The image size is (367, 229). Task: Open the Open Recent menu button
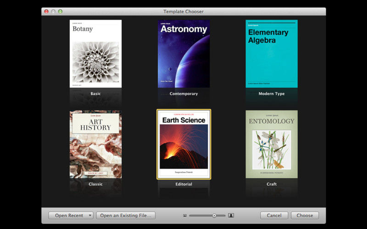[x=71, y=215]
